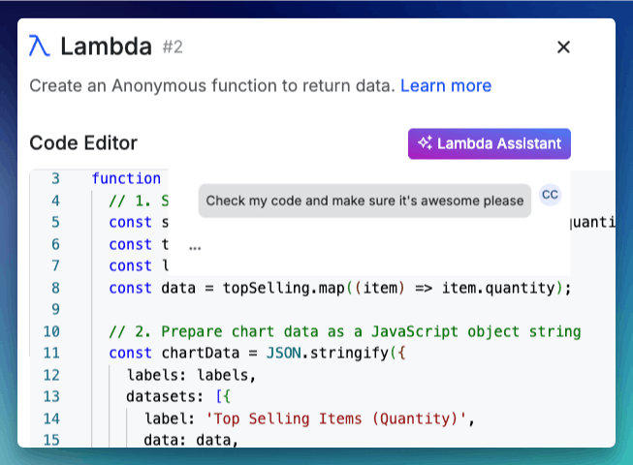Viewport: 633px width, 465px height.
Task: Click the #2 node number label
Action: [x=173, y=46]
